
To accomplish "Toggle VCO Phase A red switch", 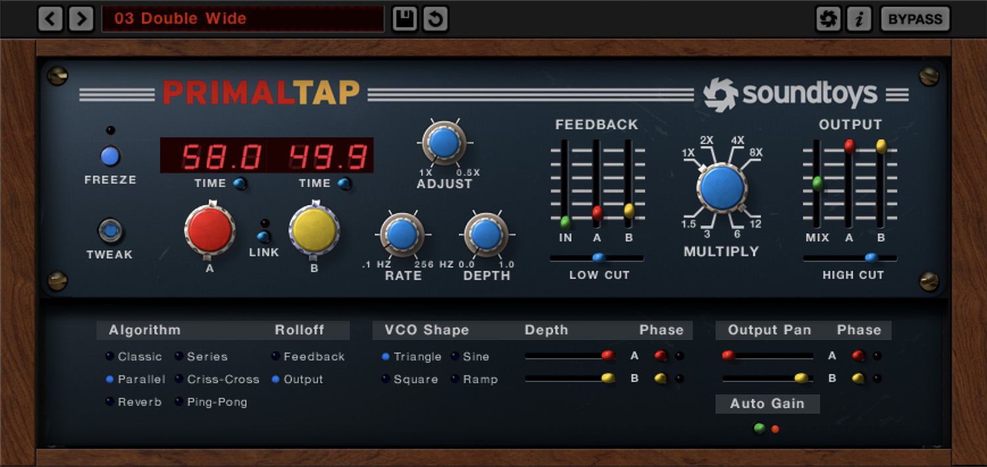I will 661,355.
